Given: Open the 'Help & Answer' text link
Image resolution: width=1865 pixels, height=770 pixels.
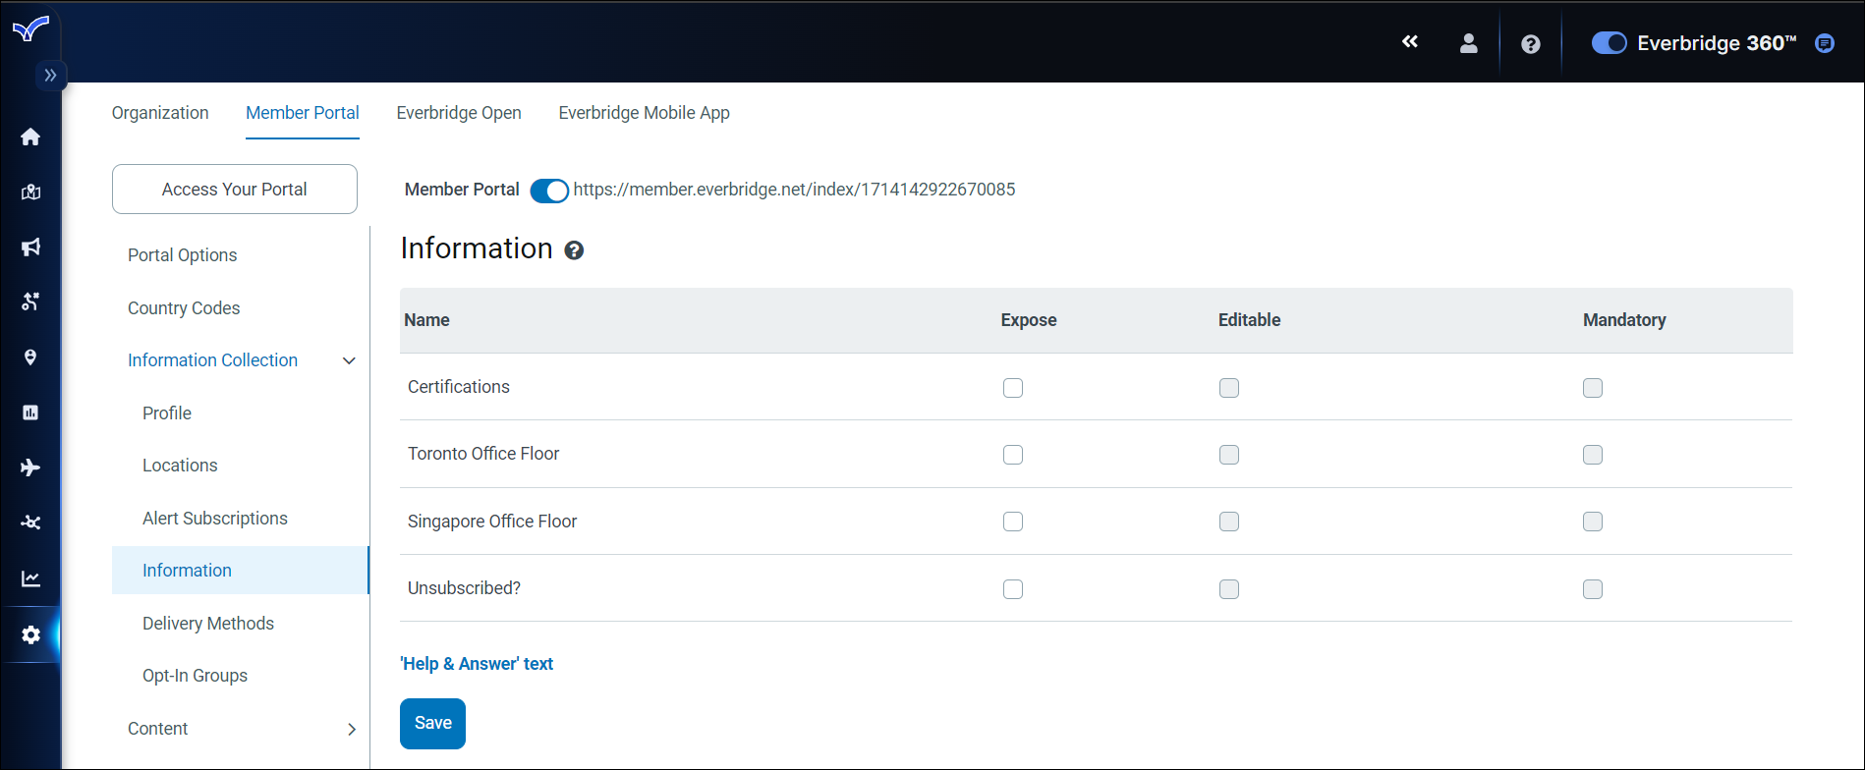Looking at the screenshot, I should (x=477, y=664).
